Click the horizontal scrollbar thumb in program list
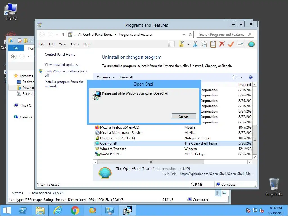This screenshot has width=288, height=216. (x=151, y=162)
